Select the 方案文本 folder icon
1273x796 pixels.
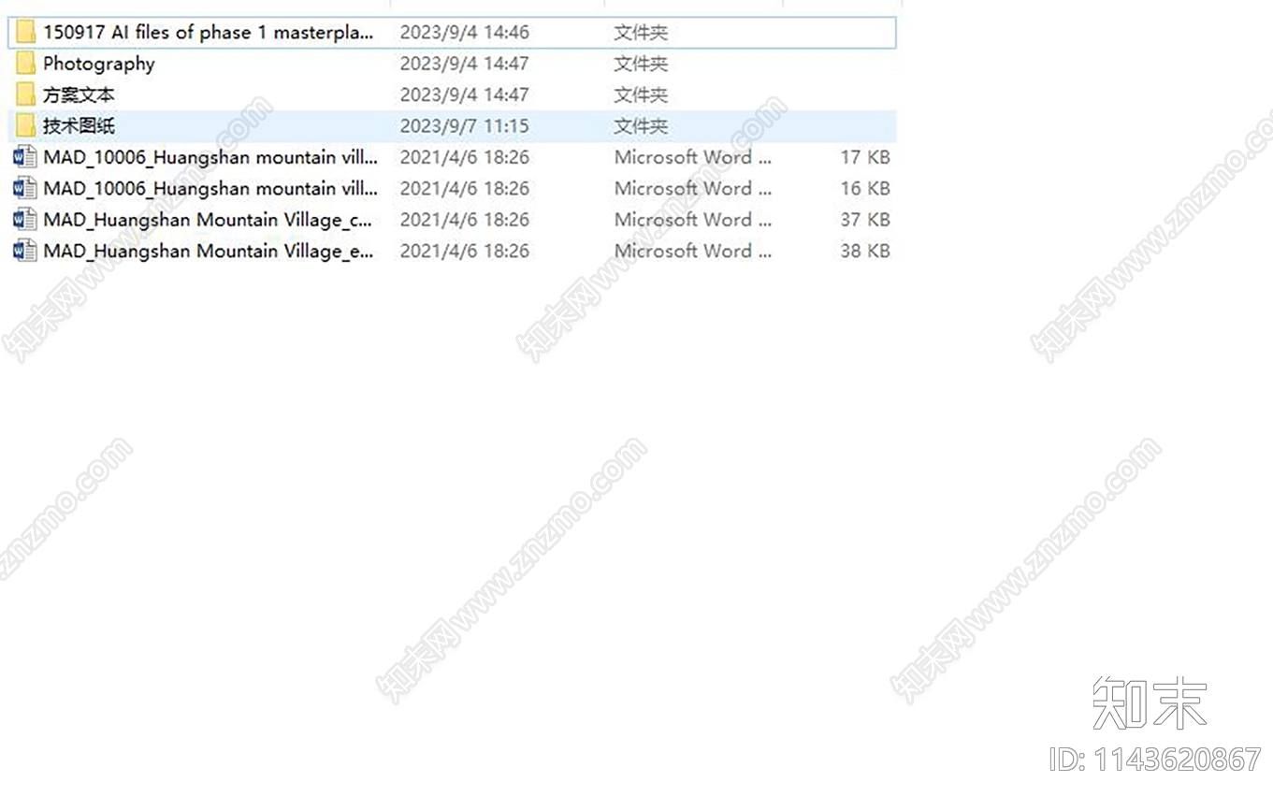tap(25, 94)
